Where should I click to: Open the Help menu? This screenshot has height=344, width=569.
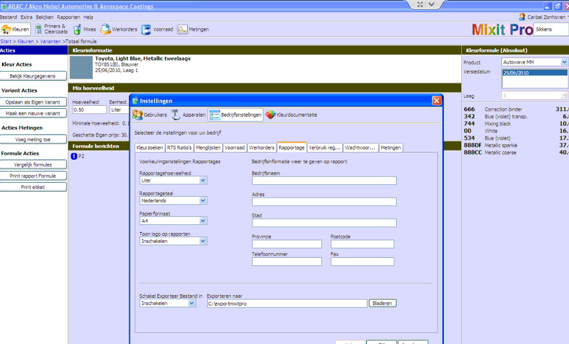(88, 17)
